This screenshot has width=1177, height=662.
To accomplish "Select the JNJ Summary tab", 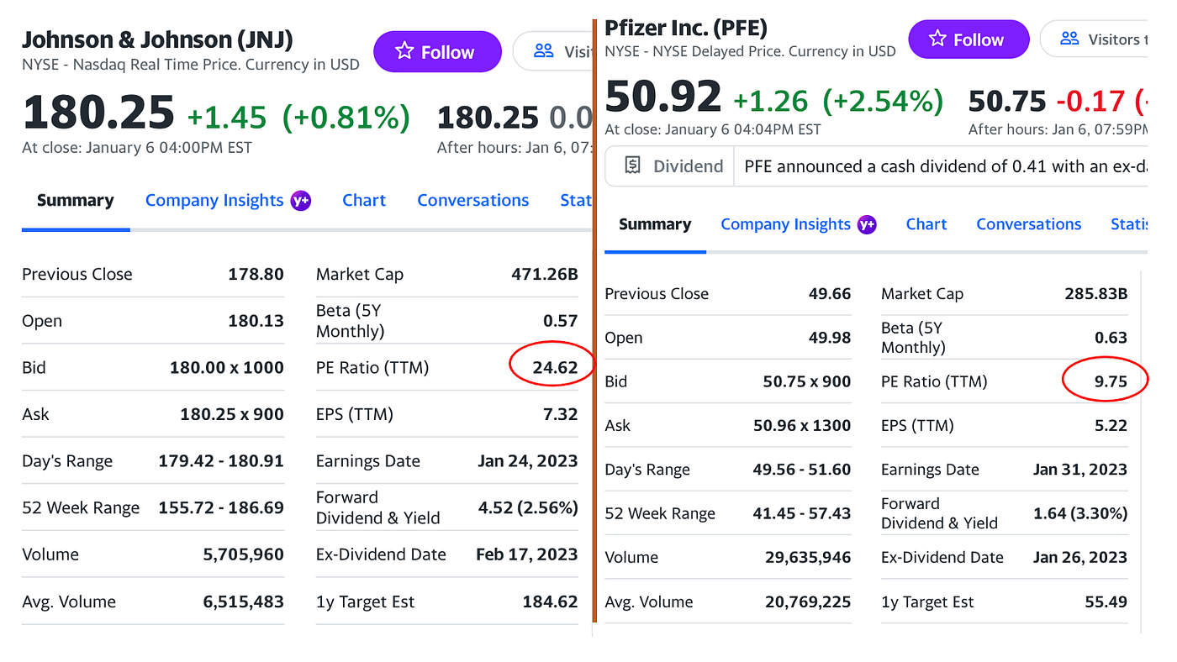I will click(76, 201).
